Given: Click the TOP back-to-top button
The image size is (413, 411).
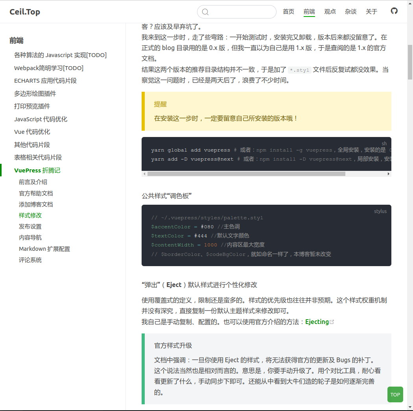Looking at the screenshot, I should (395, 394).
